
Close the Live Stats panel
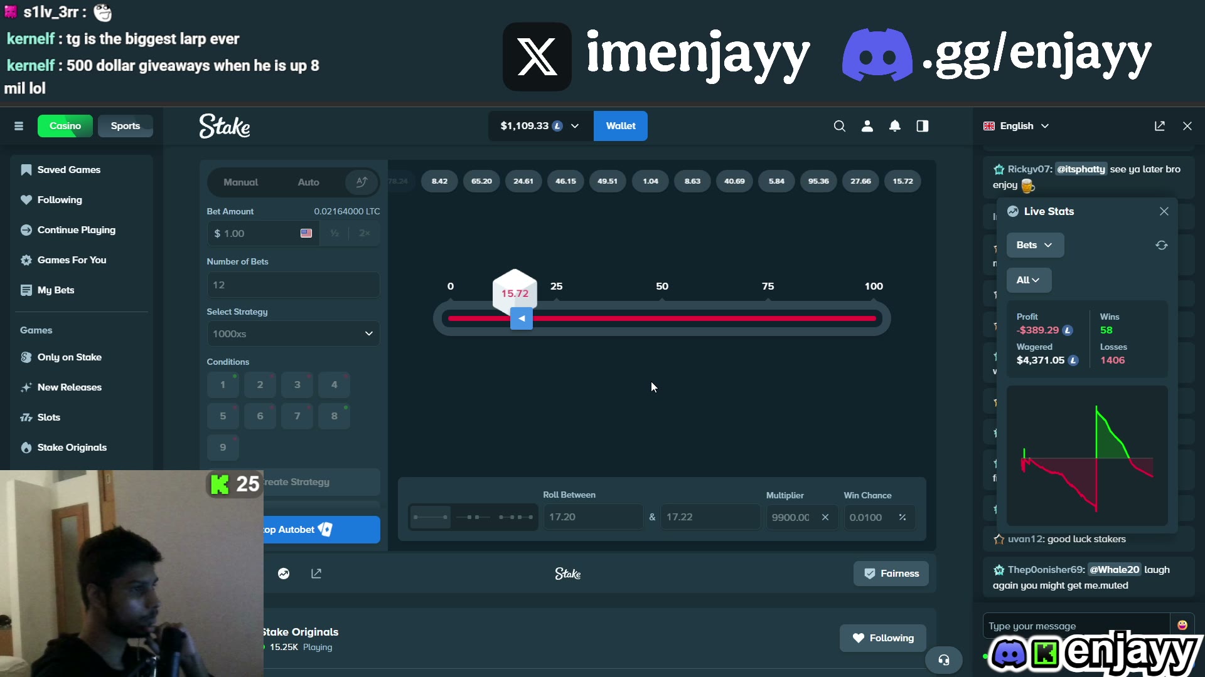pyautogui.click(x=1164, y=211)
